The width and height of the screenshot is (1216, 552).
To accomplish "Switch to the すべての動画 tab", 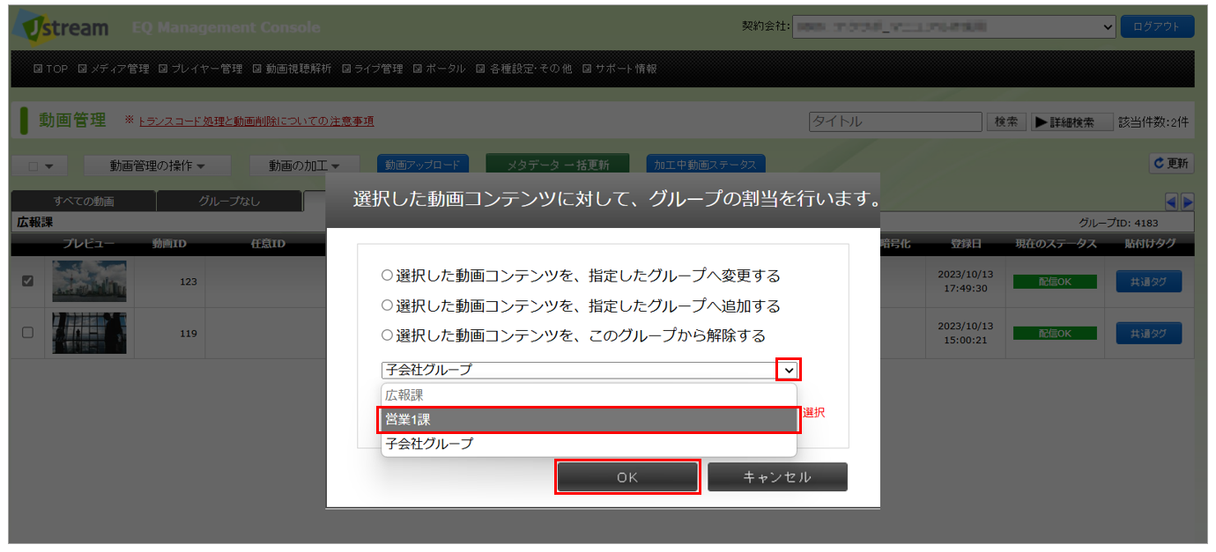I will click(x=83, y=202).
